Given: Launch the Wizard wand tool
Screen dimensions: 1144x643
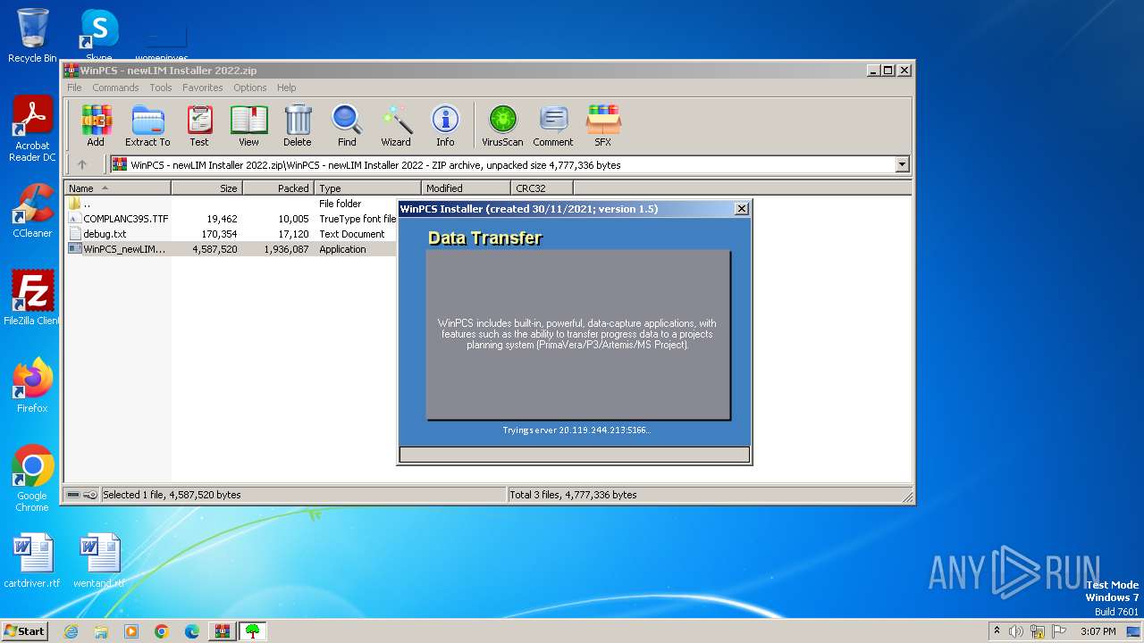Looking at the screenshot, I should pos(396,126).
